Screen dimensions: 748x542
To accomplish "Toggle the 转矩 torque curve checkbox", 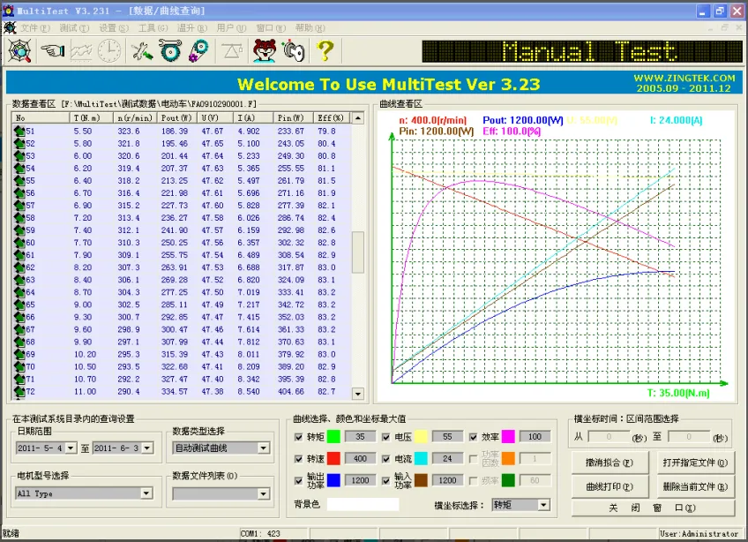I will point(299,437).
